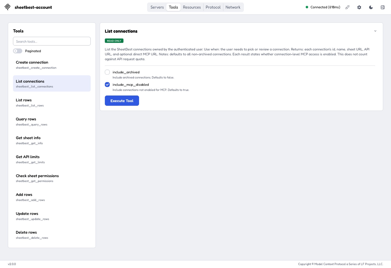The width and height of the screenshot is (391, 268).
Task: Check the include_archived checkbox
Action: (x=107, y=72)
